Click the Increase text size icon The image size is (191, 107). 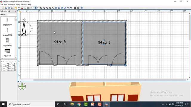click(x=56, y=8)
